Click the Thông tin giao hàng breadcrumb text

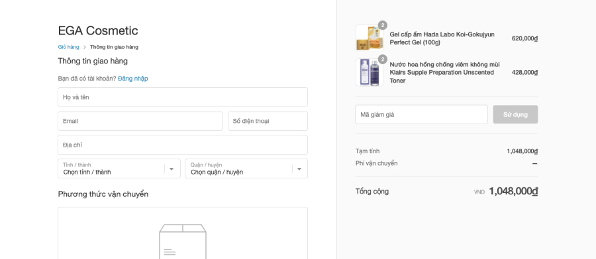114,47
